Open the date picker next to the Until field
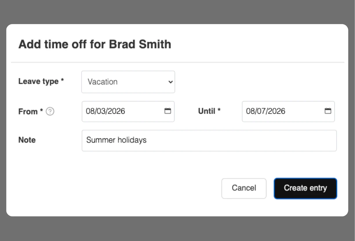The height and width of the screenshot is (241, 355). (328, 111)
